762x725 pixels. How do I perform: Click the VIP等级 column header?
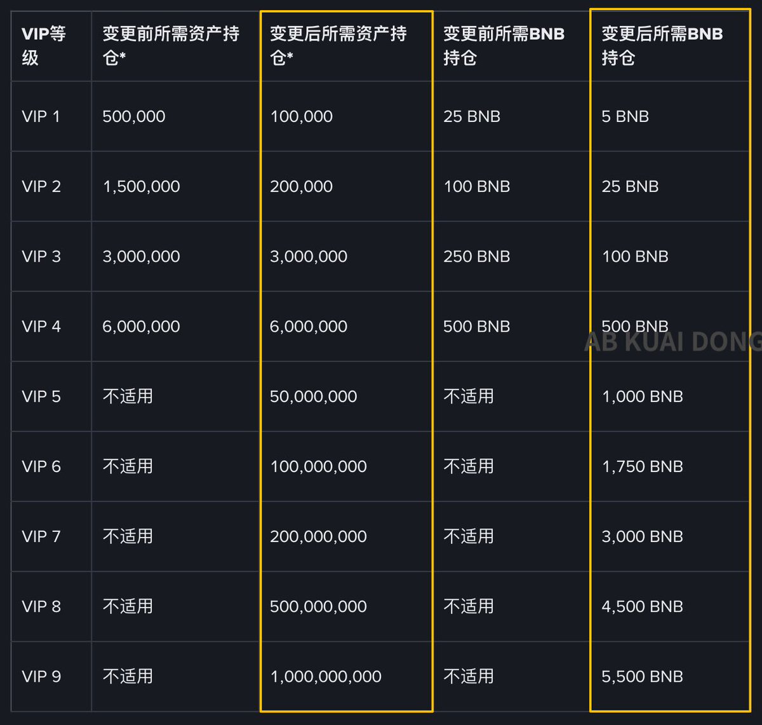click(43, 46)
